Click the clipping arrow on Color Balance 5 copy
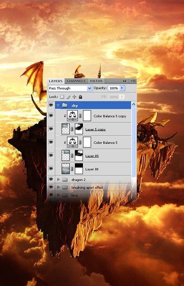Viewport: 184px width, 286px height. click(x=65, y=116)
